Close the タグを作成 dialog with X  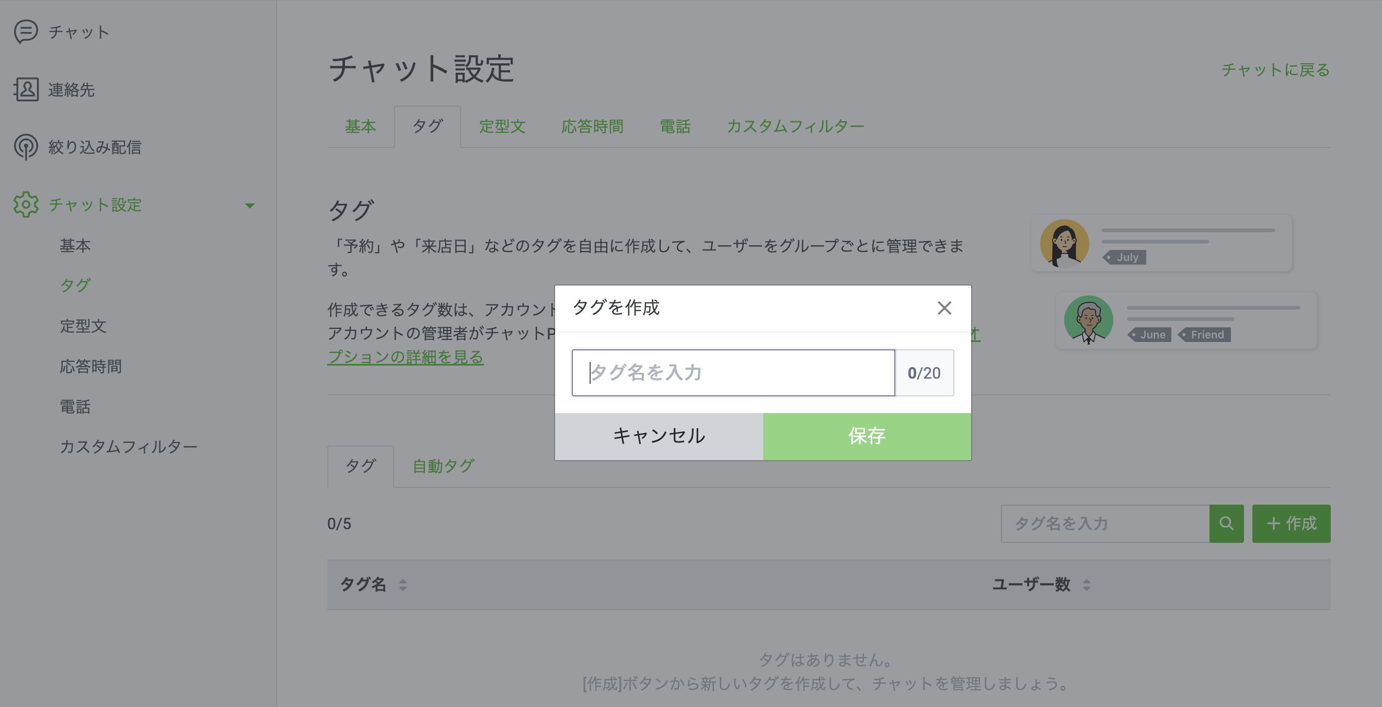(x=944, y=308)
